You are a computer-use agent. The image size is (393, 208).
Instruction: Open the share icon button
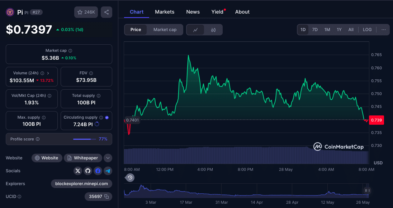click(x=106, y=12)
